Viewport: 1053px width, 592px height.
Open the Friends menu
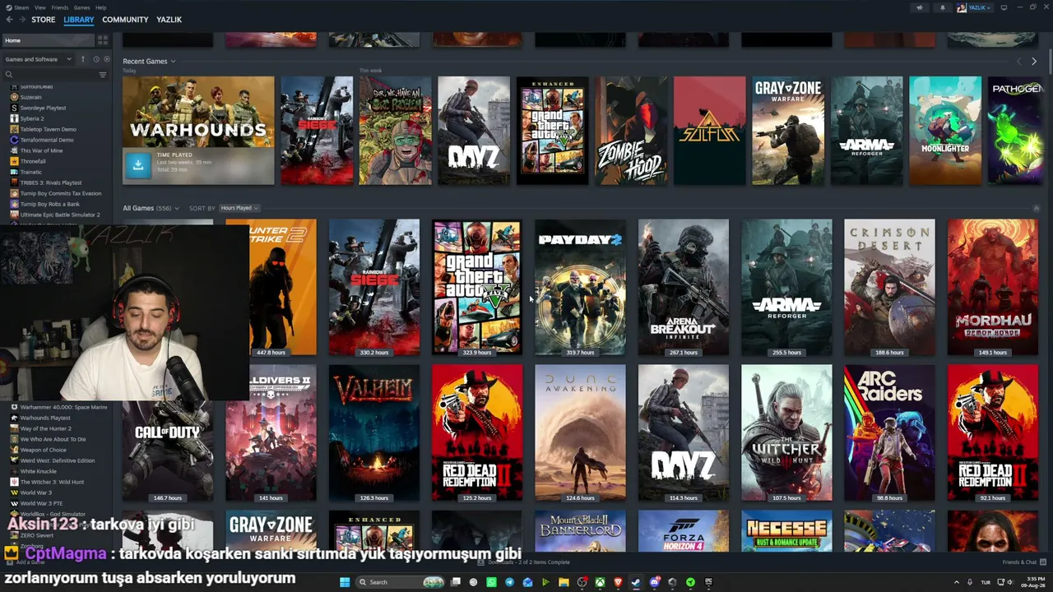point(60,7)
